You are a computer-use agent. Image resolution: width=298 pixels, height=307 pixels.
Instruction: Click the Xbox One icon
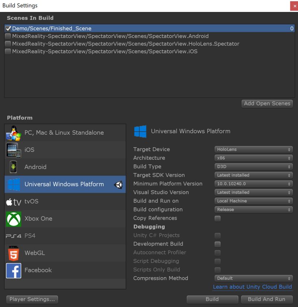tap(13, 218)
